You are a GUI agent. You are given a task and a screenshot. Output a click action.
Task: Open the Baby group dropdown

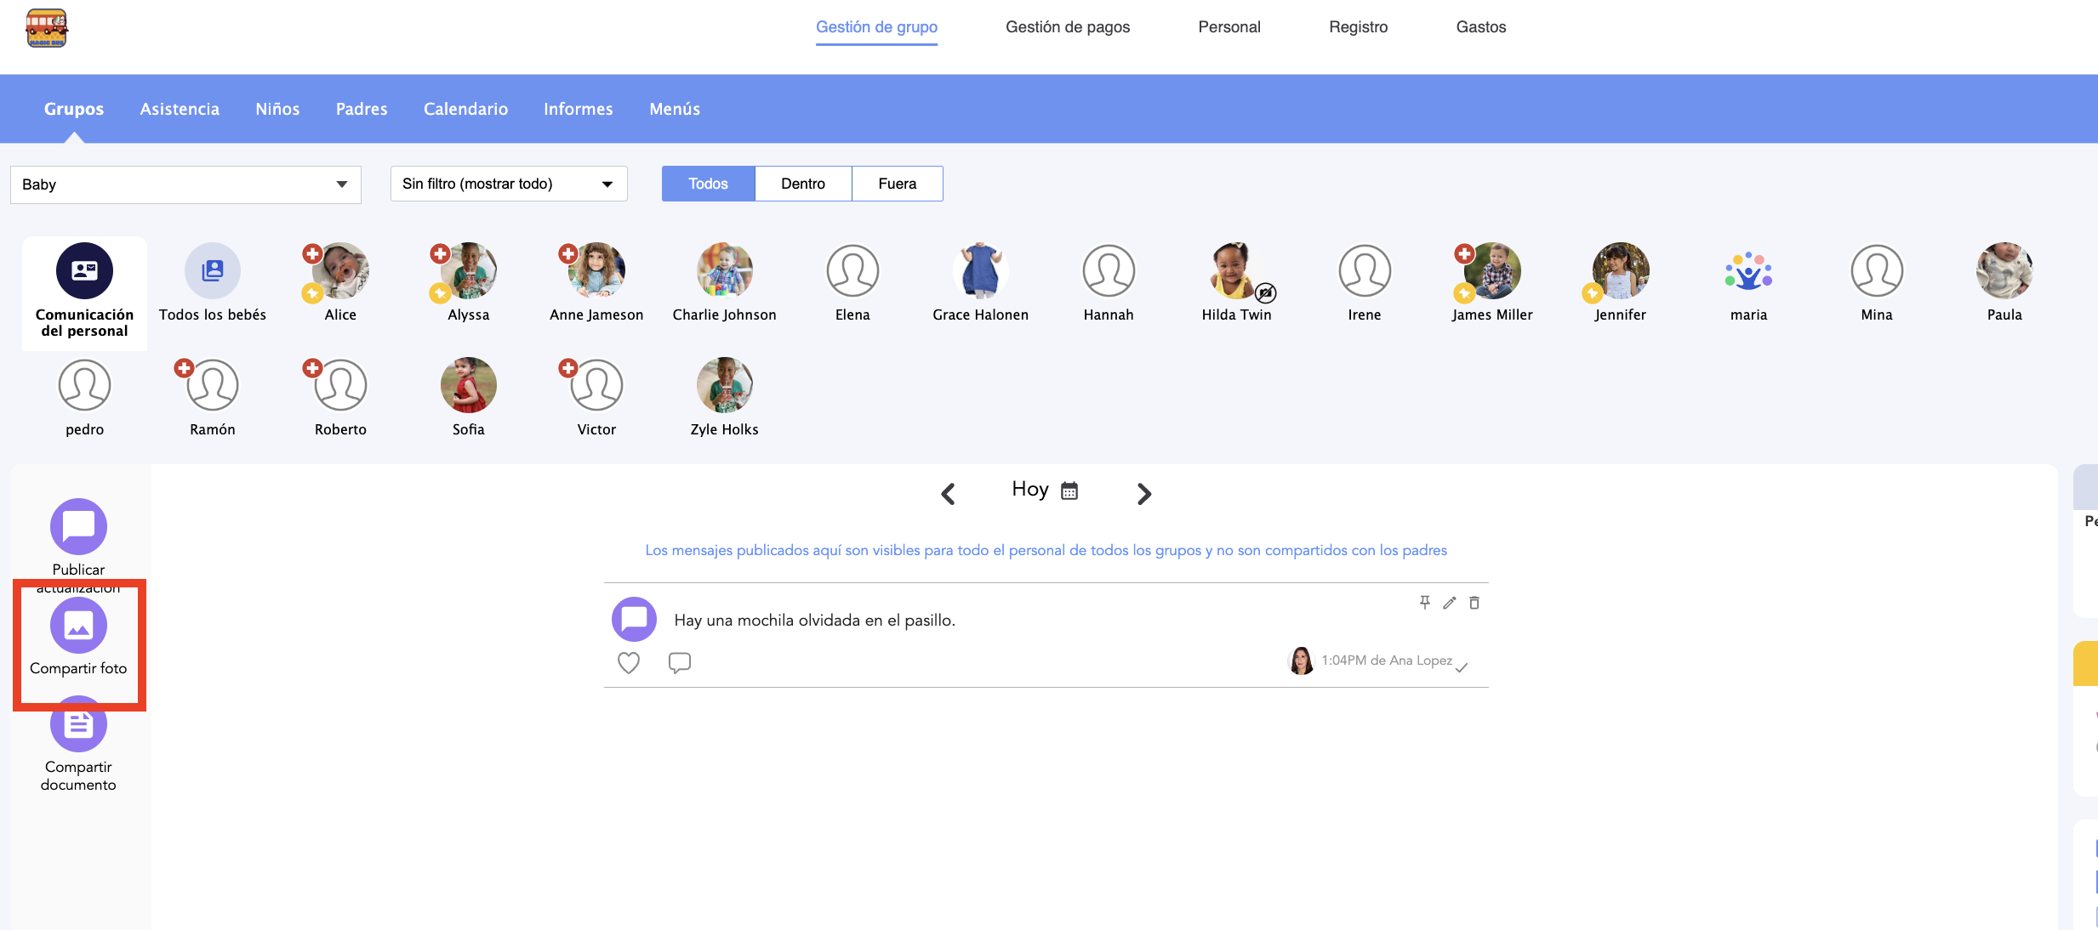point(185,184)
